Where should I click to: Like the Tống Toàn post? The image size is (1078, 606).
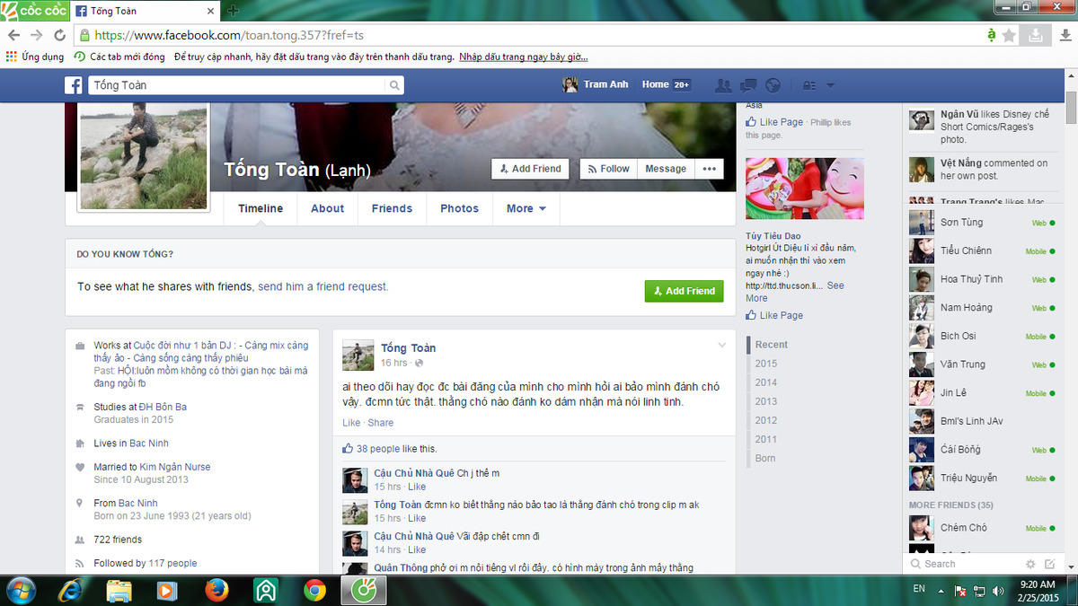pyautogui.click(x=351, y=423)
